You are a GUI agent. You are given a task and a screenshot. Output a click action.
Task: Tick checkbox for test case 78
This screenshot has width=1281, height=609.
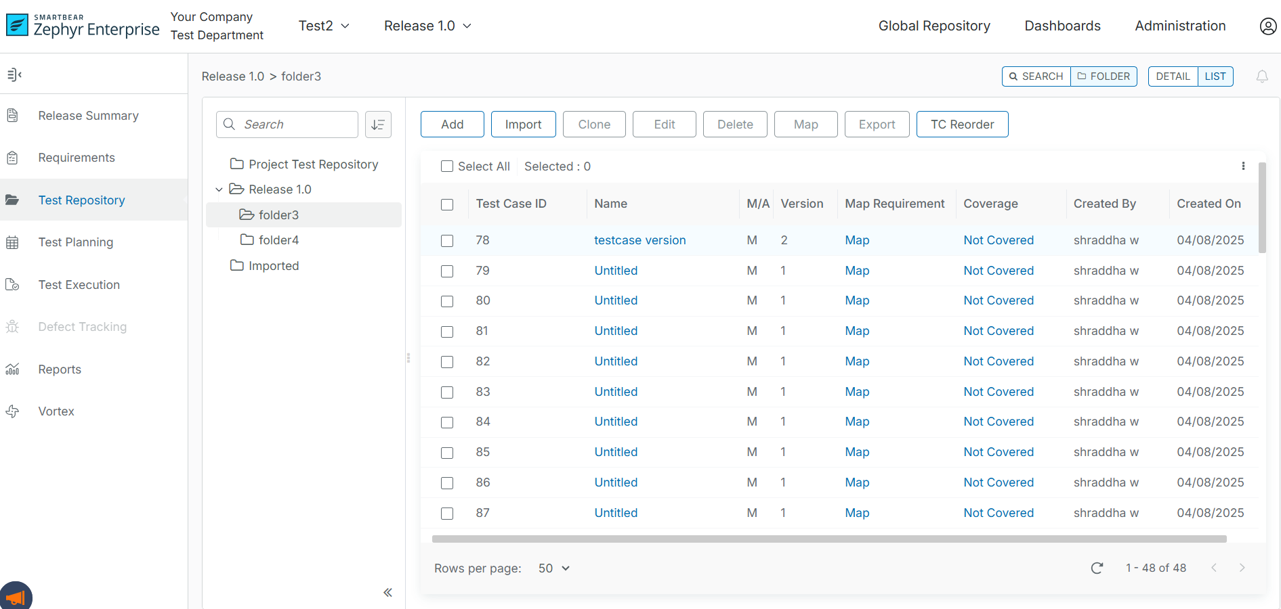point(447,241)
